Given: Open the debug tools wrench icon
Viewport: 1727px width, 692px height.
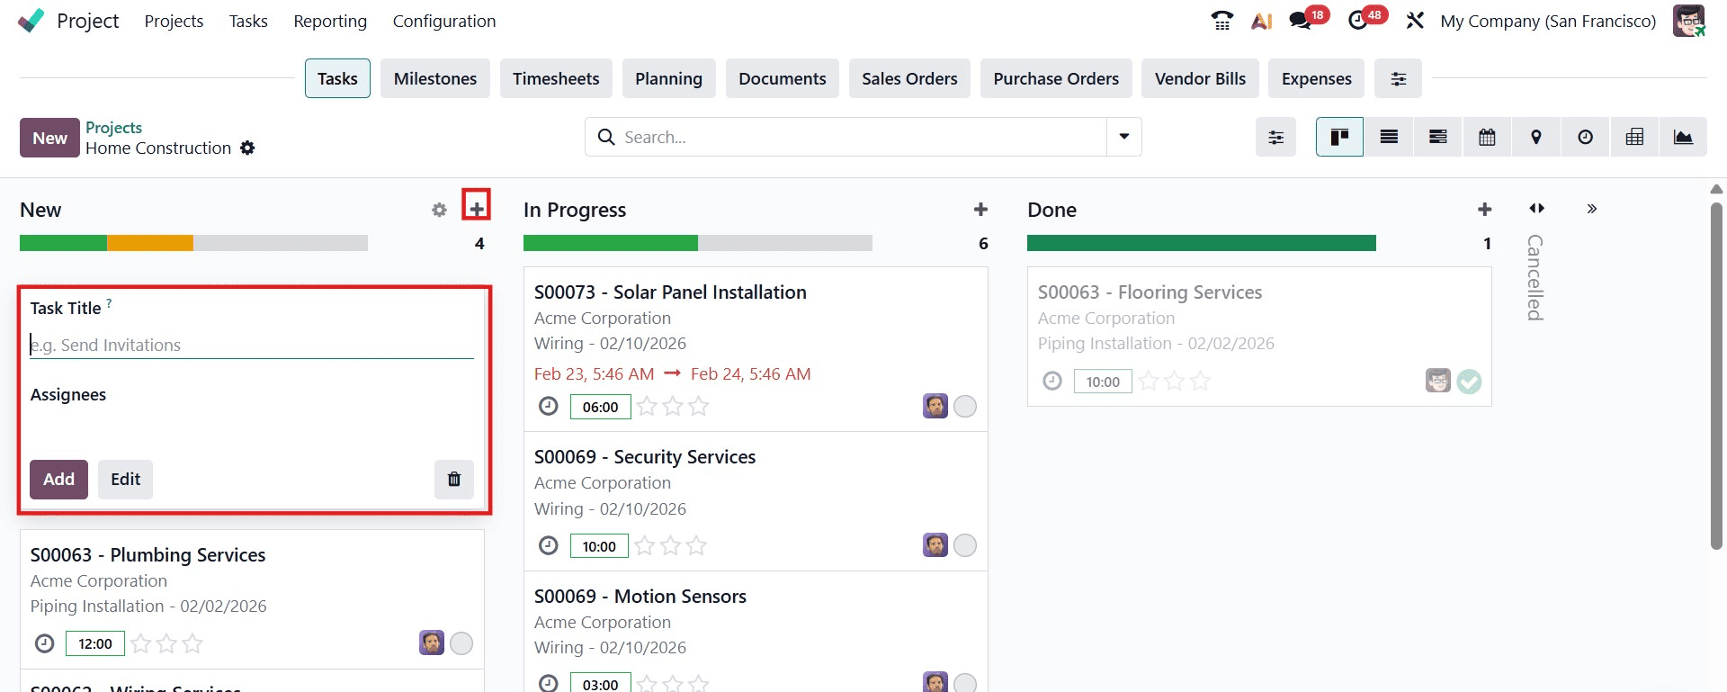Looking at the screenshot, I should click(1415, 21).
